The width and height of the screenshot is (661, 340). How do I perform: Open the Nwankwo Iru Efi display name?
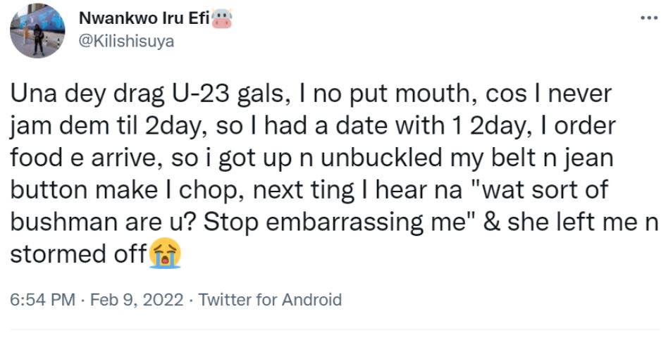[148, 20]
